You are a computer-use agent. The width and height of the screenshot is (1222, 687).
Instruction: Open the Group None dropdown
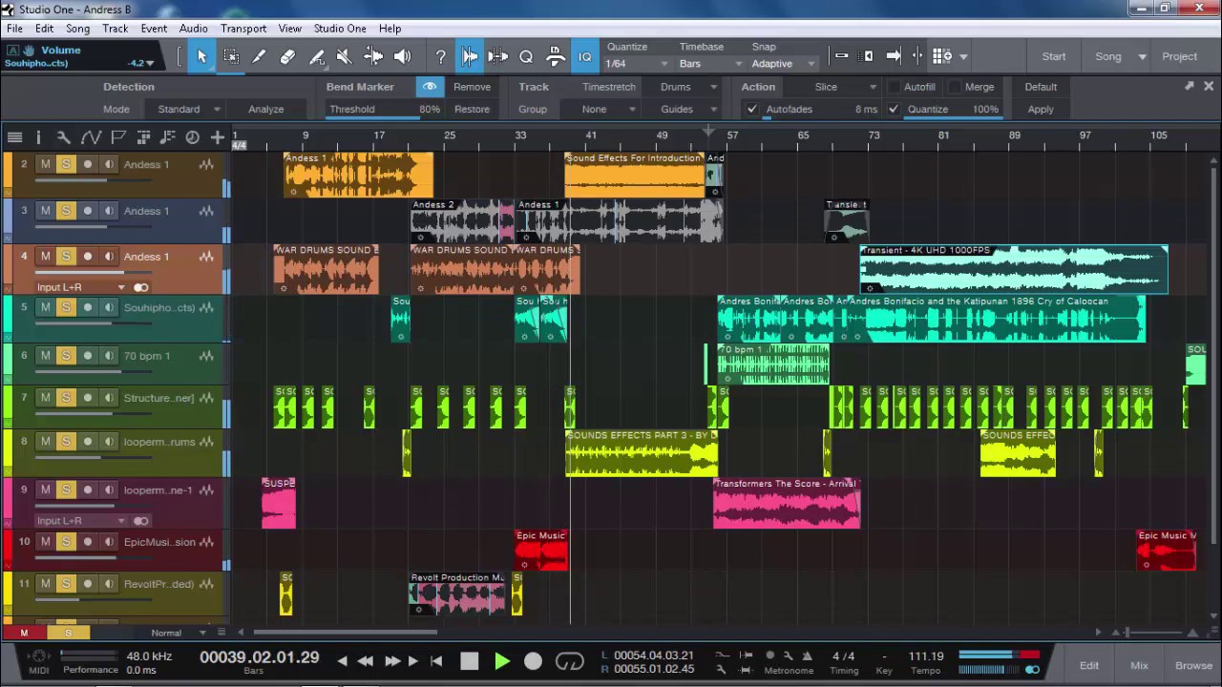point(606,110)
